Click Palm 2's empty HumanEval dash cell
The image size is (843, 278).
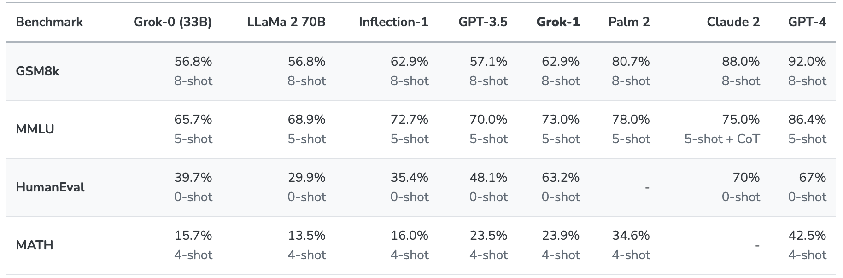pyautogui.click(x=647, y=187)
